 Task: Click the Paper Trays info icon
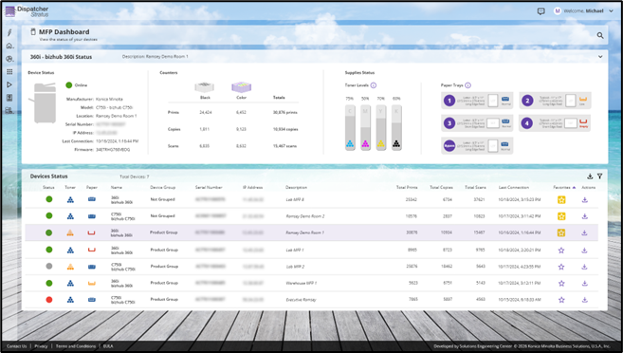(468, 85)
